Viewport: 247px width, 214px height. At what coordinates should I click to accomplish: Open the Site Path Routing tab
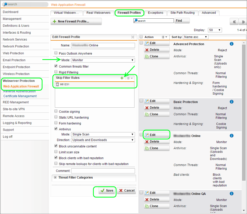point(182,13)
